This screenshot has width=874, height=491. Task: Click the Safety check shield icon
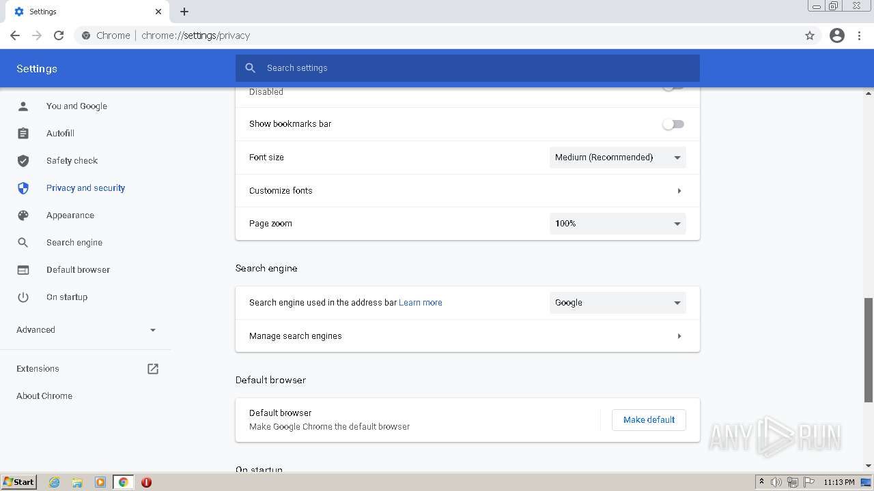[x=23, y=160]
